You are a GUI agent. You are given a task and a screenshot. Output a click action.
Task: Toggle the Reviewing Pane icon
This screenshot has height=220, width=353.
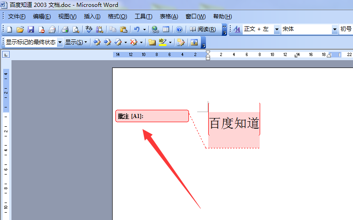[x=194, y=42]
